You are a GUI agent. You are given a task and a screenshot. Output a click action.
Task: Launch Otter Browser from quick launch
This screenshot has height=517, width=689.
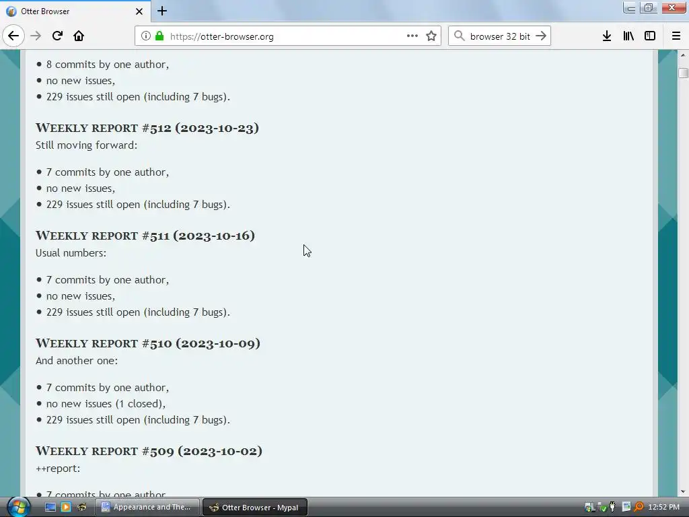click(81, 508)
